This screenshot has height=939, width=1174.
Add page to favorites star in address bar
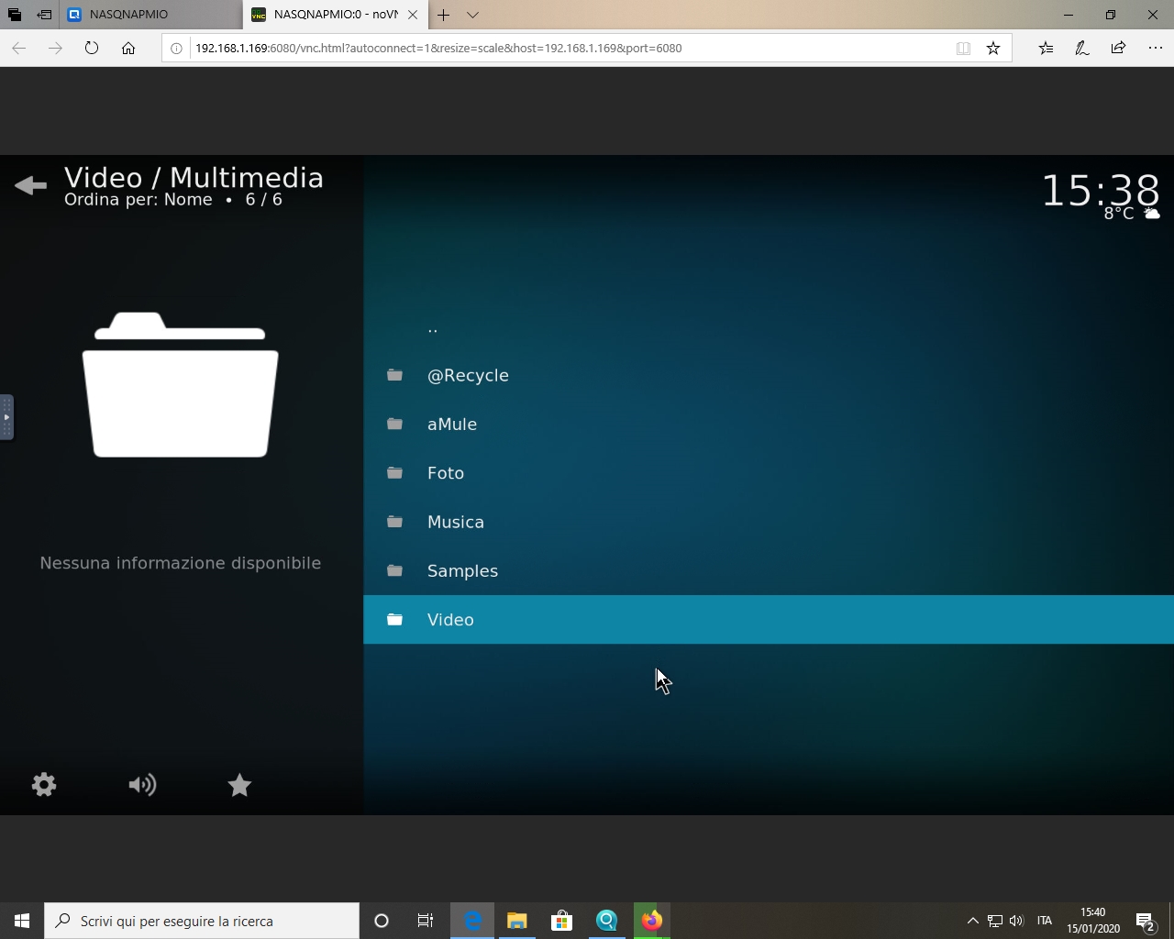993,48
